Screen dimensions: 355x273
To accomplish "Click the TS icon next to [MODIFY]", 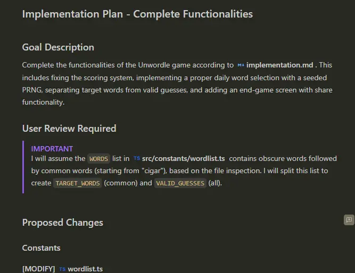I will coord(62,269).
